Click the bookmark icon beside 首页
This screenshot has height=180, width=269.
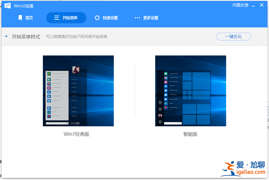coord(20,18)
